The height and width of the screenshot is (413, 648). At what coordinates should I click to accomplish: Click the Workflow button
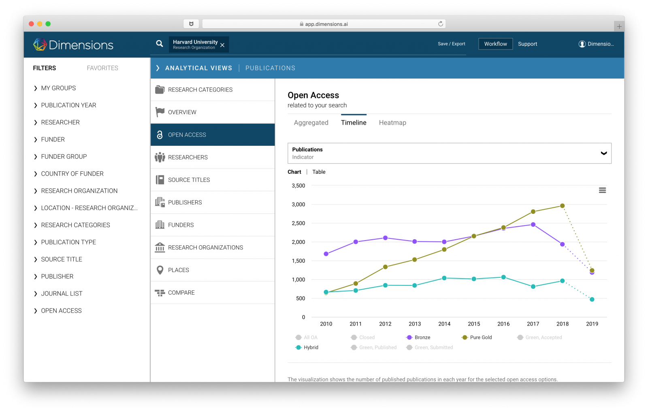pos(495,44)
